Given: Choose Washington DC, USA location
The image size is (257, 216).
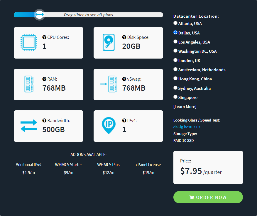Looking at the screenshot, I should tap(175, 51).
